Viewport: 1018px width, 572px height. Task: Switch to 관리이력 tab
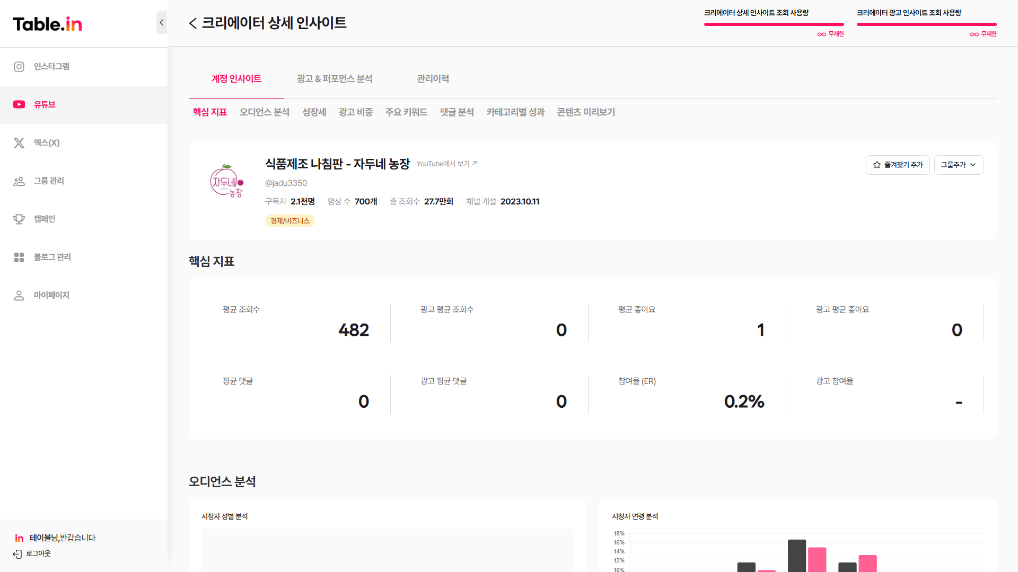(x=433, y=79)
